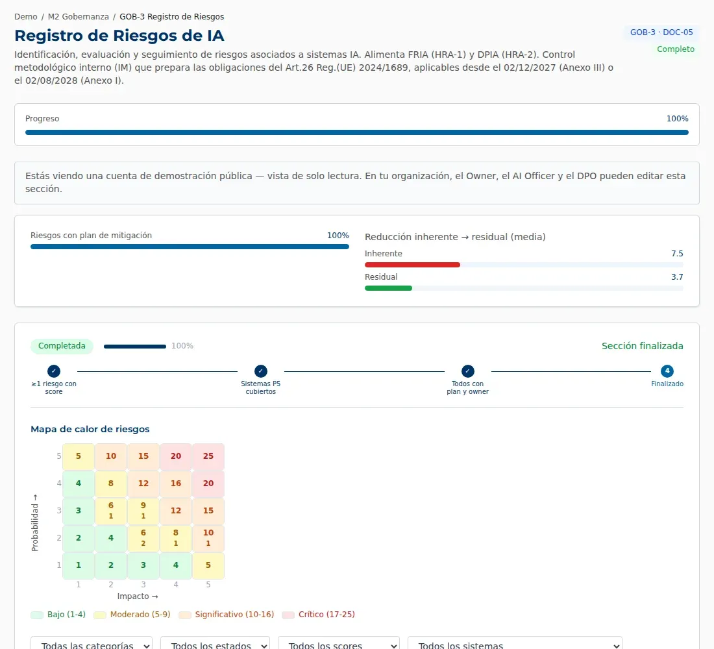
Task: Click the Probabilidad axis label
Action: [x=35, y=523]
